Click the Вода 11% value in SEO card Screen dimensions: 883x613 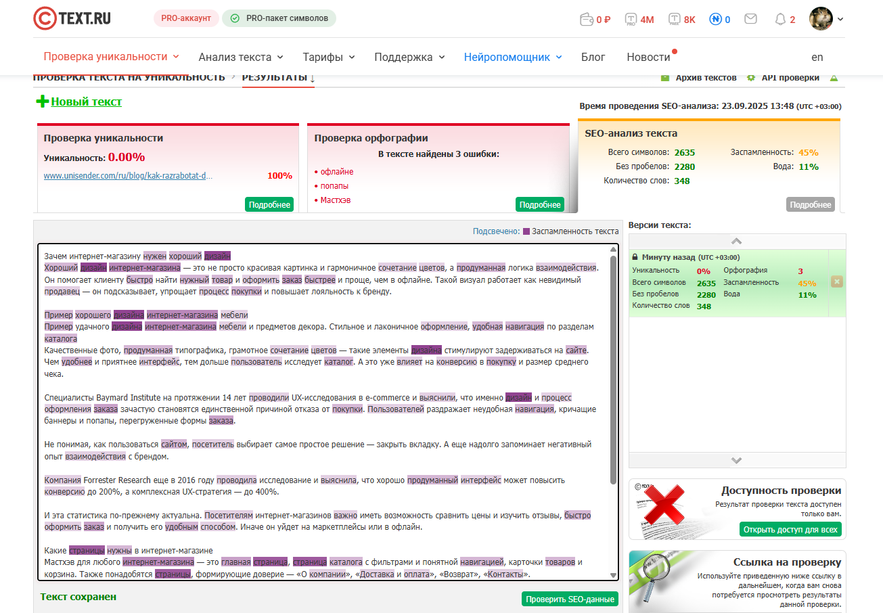point(809,167)
